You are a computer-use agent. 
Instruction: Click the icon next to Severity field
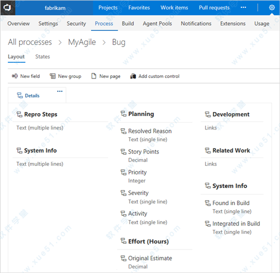coord(123,193)
